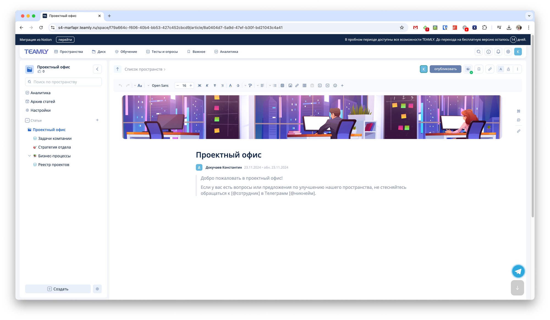
Task: Toggle strikethrough text formatting
Action: pyautogui.click(x=215, y=85)
